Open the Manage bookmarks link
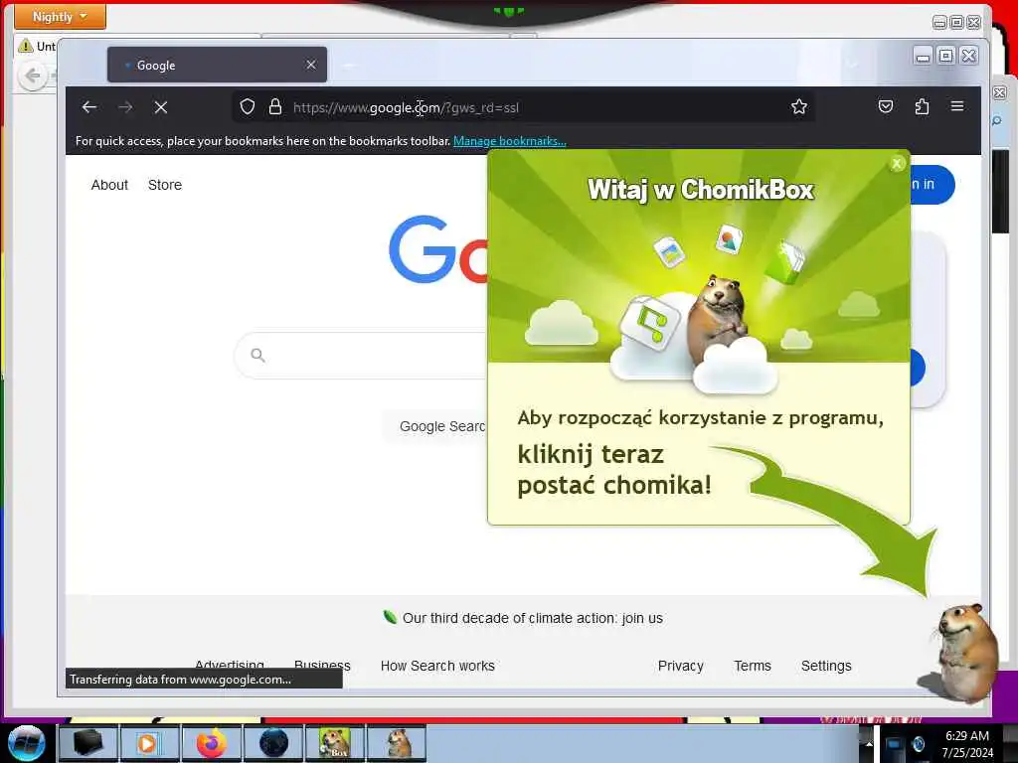This screenshot has width=1018, height=763. (510, 141)
